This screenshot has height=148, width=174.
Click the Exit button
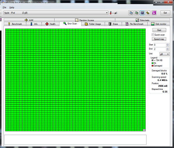coord(165,13)
